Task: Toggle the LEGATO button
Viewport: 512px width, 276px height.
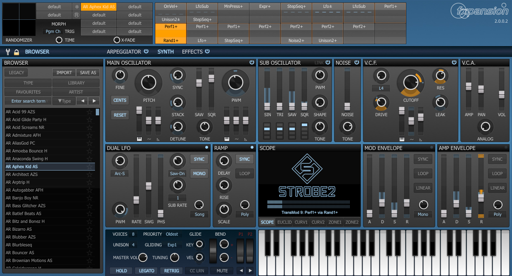Action: pyautogui.click(x=147, y=271)
